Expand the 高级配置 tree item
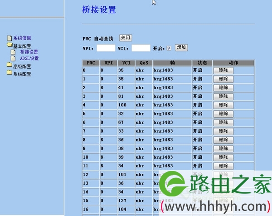Image resolution: width=272 pixels, height=216 pixels. click(22, 66)
